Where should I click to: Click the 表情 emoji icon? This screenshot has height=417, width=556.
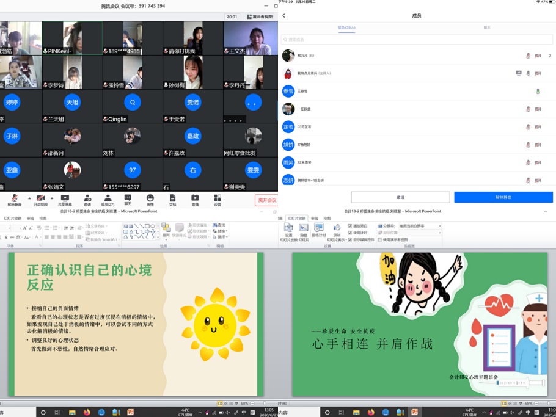(x=150, y=198)
